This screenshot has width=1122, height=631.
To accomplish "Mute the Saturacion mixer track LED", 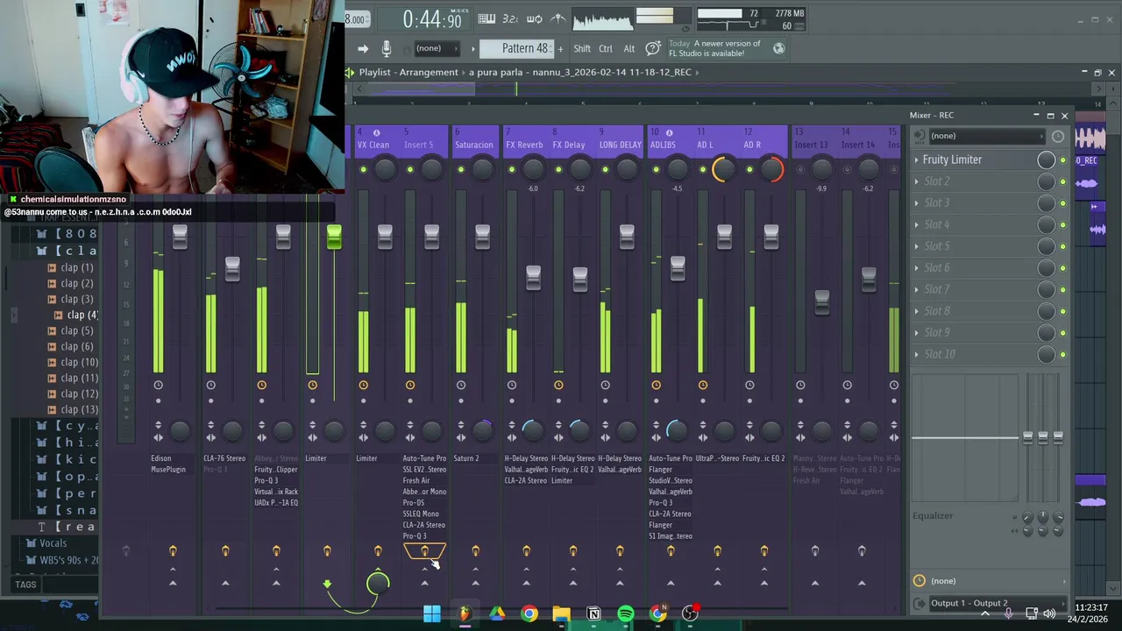I will point(460,169).
